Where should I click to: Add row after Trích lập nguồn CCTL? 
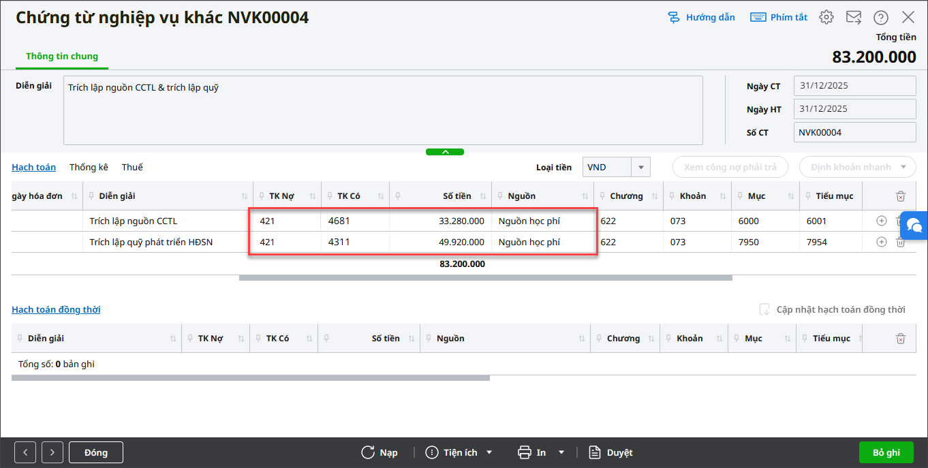[x=882, y=221]
